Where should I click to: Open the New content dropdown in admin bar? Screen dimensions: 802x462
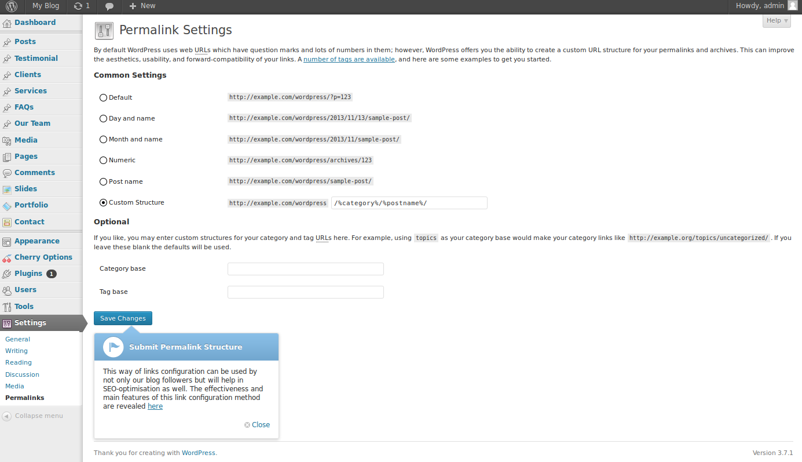point(142,6)
